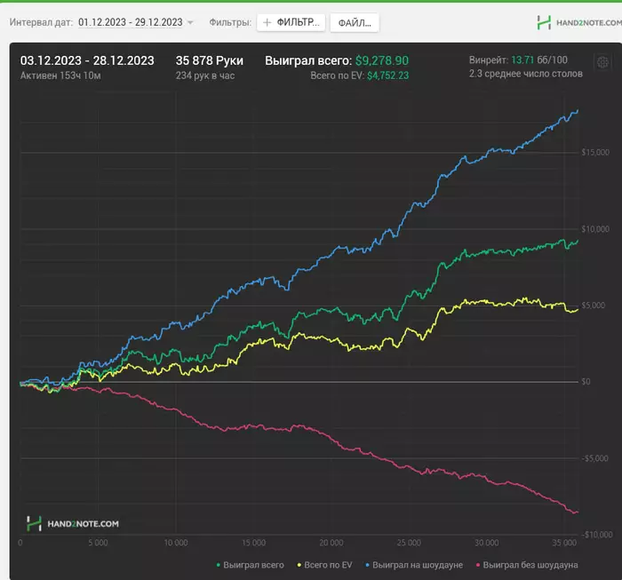Click the ФАЙЛ button

coord(355,23)
